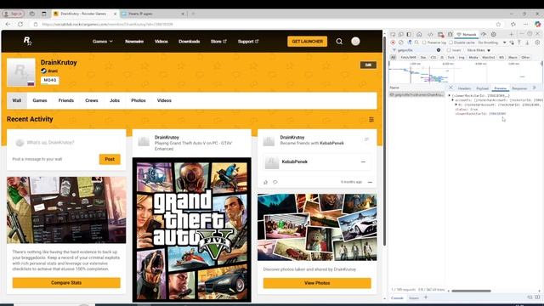Toggle the All request type filter
The image size is (544, 306).
393,57
